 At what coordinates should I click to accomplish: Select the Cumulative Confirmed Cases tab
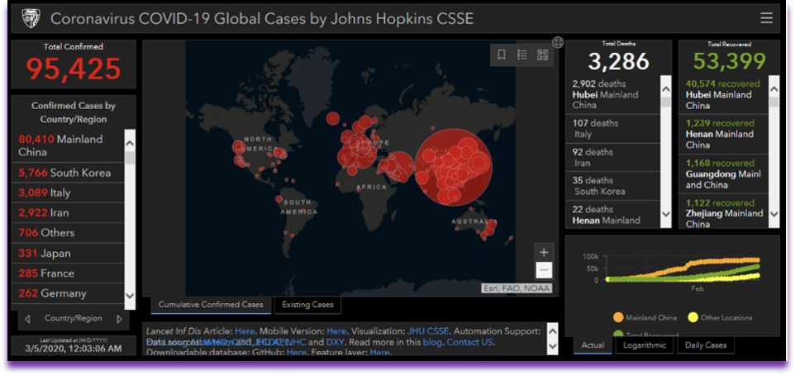tap(211, 305)
